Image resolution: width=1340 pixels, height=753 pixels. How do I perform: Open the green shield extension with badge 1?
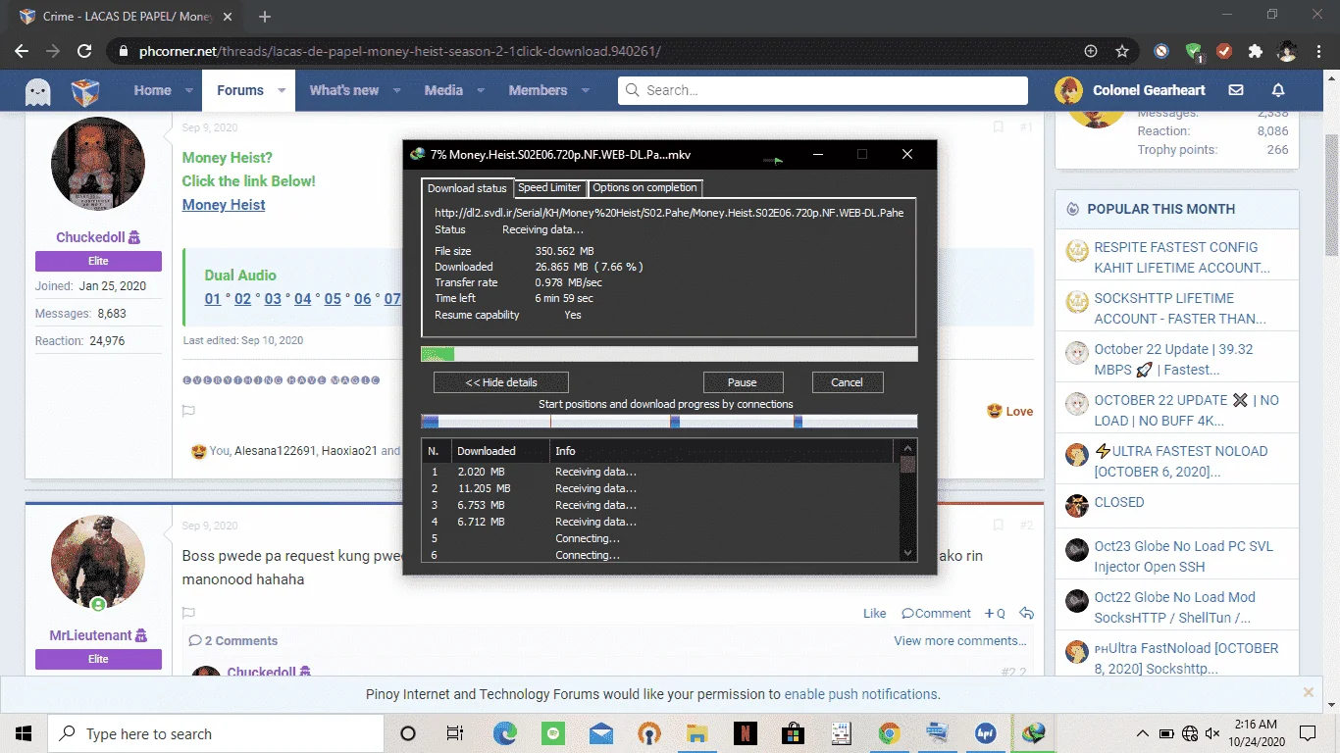pos(1193,51)
